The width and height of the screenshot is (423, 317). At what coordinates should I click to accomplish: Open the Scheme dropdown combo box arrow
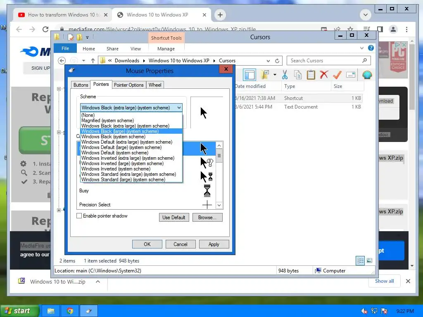(x=179, y=108)
